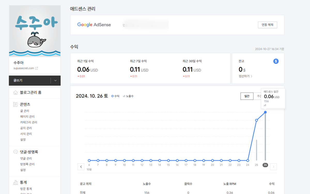Click the 최근 7일 수익 label
310x194 pixels.
(138, 61)
